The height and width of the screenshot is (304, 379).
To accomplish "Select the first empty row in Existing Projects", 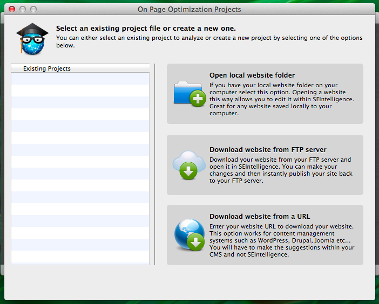I will [80, 79].
